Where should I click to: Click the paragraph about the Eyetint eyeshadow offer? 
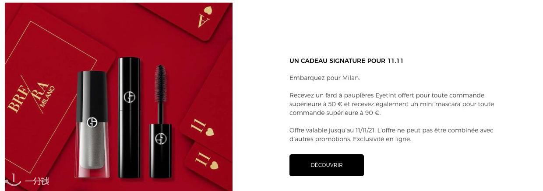(x=391, y=104)
